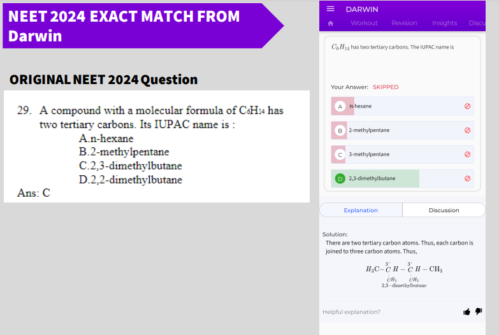Screen dimensions: 499x335
Task: Click the report icon beside n-hexane
Action: coord(467,106)
